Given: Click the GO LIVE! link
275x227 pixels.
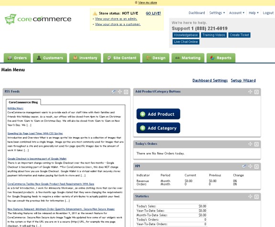Looking at the screenshot, I should pos(154,13).
